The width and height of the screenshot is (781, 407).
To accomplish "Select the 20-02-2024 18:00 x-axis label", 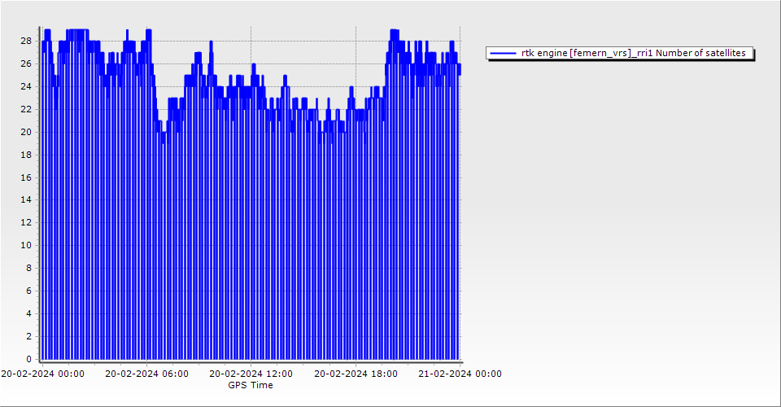I will coord(356,374).
